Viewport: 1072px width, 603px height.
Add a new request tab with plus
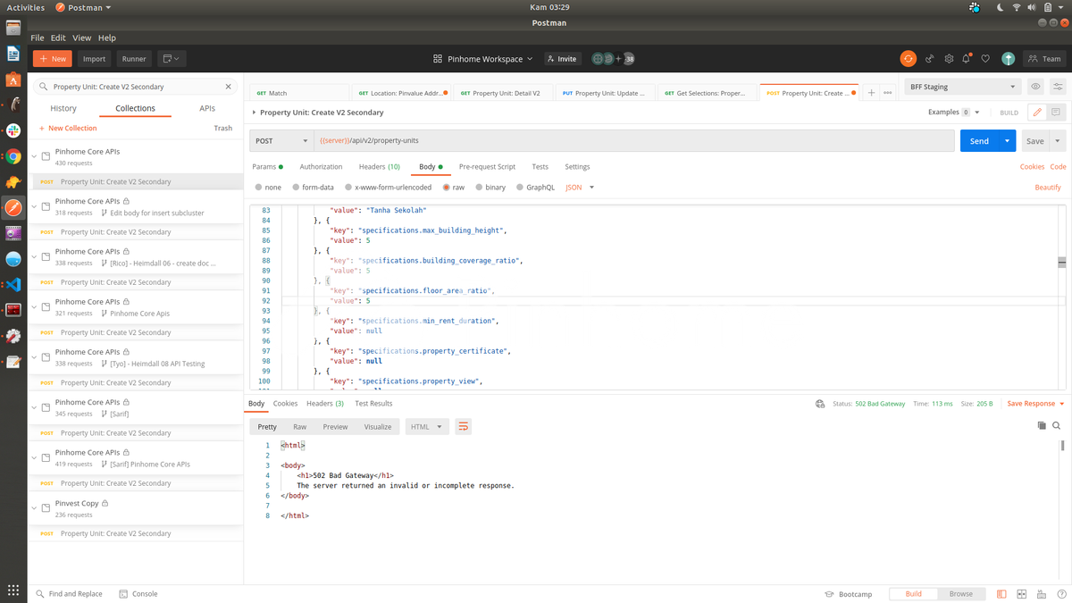pyautogui.click(x=871, y=93)
